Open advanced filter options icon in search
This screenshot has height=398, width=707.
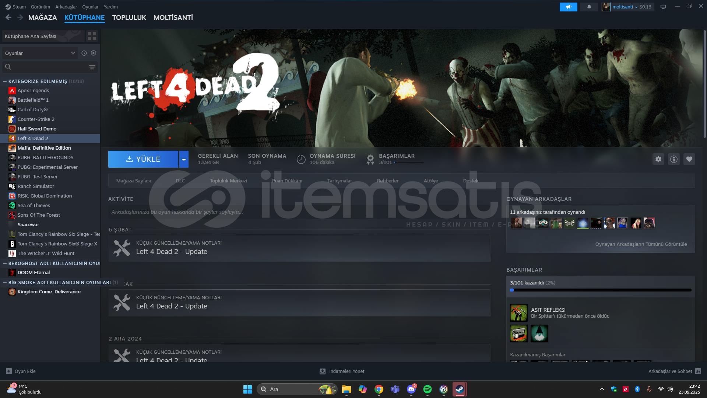pyautogui.click(x=92, y=67)
